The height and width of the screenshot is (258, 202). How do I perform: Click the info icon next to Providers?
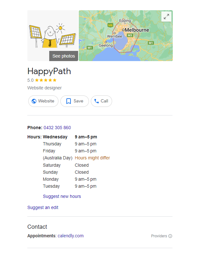click(x=170, y=236)
